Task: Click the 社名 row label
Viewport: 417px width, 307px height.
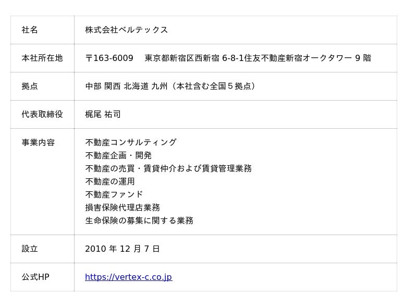Action: tap(30, 30)
